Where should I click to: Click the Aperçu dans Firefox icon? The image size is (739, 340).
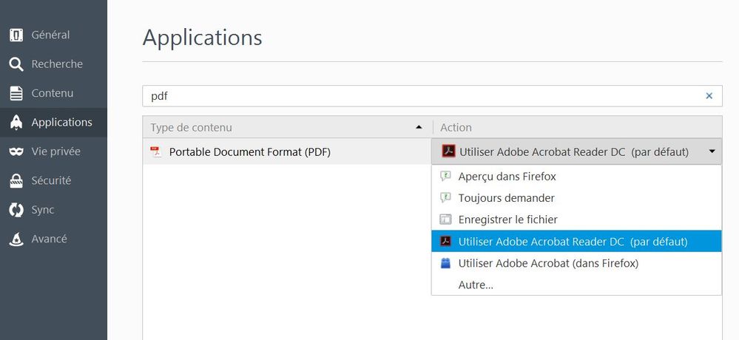[445, 177]
